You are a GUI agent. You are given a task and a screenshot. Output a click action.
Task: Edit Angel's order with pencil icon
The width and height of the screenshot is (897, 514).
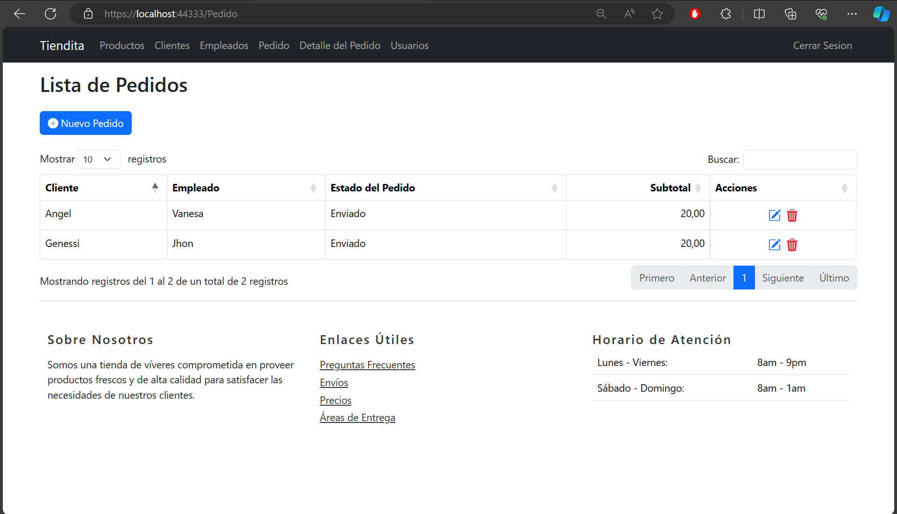(774, 215)
